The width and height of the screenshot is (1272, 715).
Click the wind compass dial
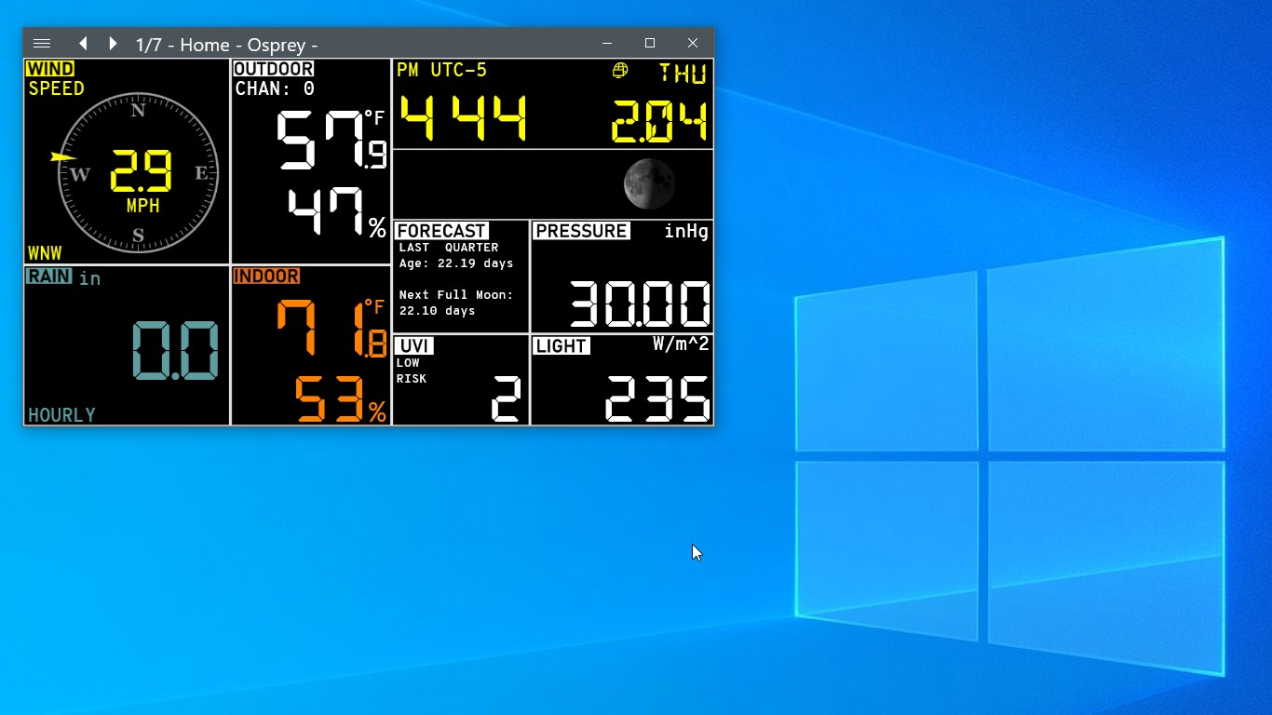coord(137,172)
